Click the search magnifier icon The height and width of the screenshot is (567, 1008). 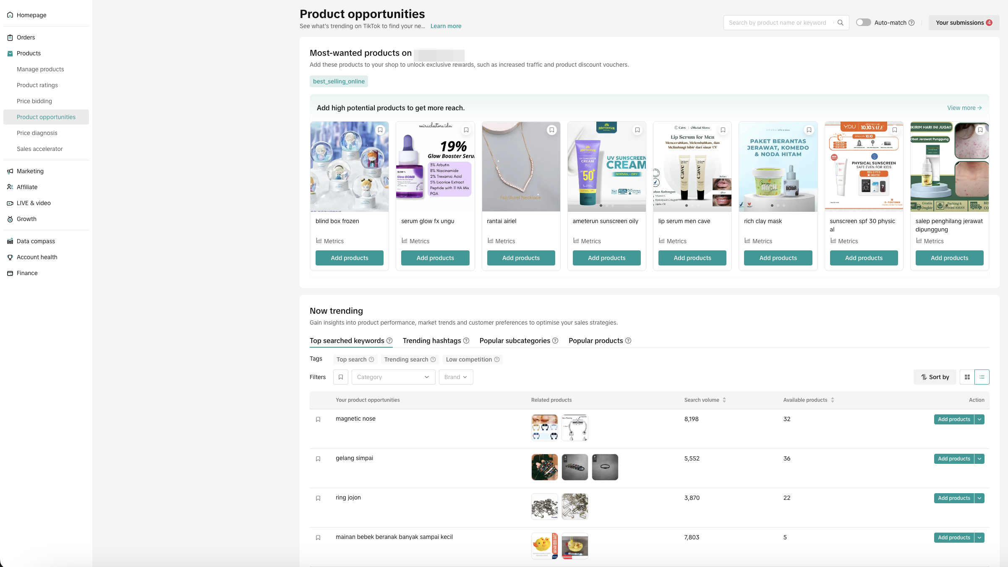pyautogui.click(x=840, y=23)
